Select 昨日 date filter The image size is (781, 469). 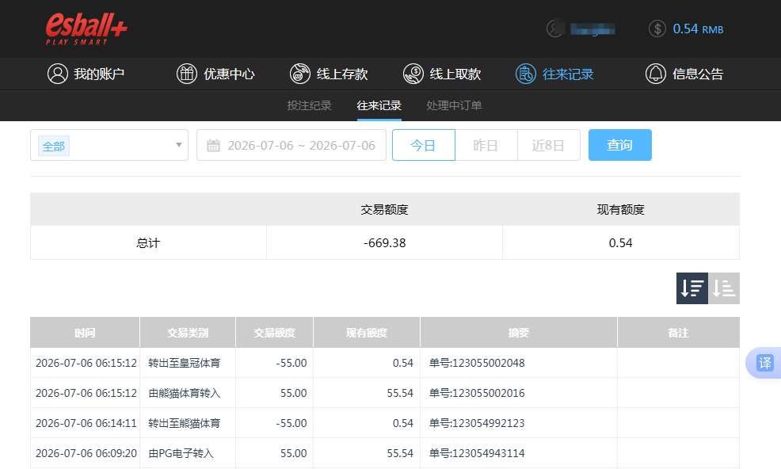click(x=486, y=145)
